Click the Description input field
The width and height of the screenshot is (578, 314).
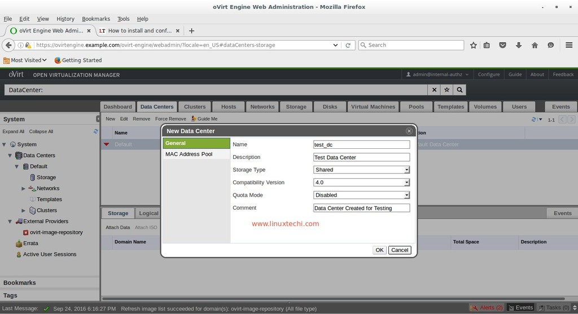pos(361,157)
